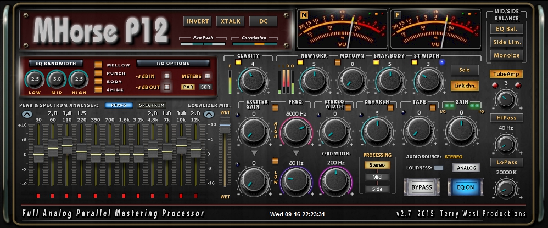The height and width of the screenshot is (228, 548).
Task: Click the 80 Hz FREQ knob
Action: click(295, 181)
